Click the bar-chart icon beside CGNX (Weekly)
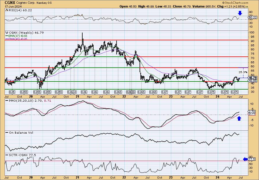 7,33
